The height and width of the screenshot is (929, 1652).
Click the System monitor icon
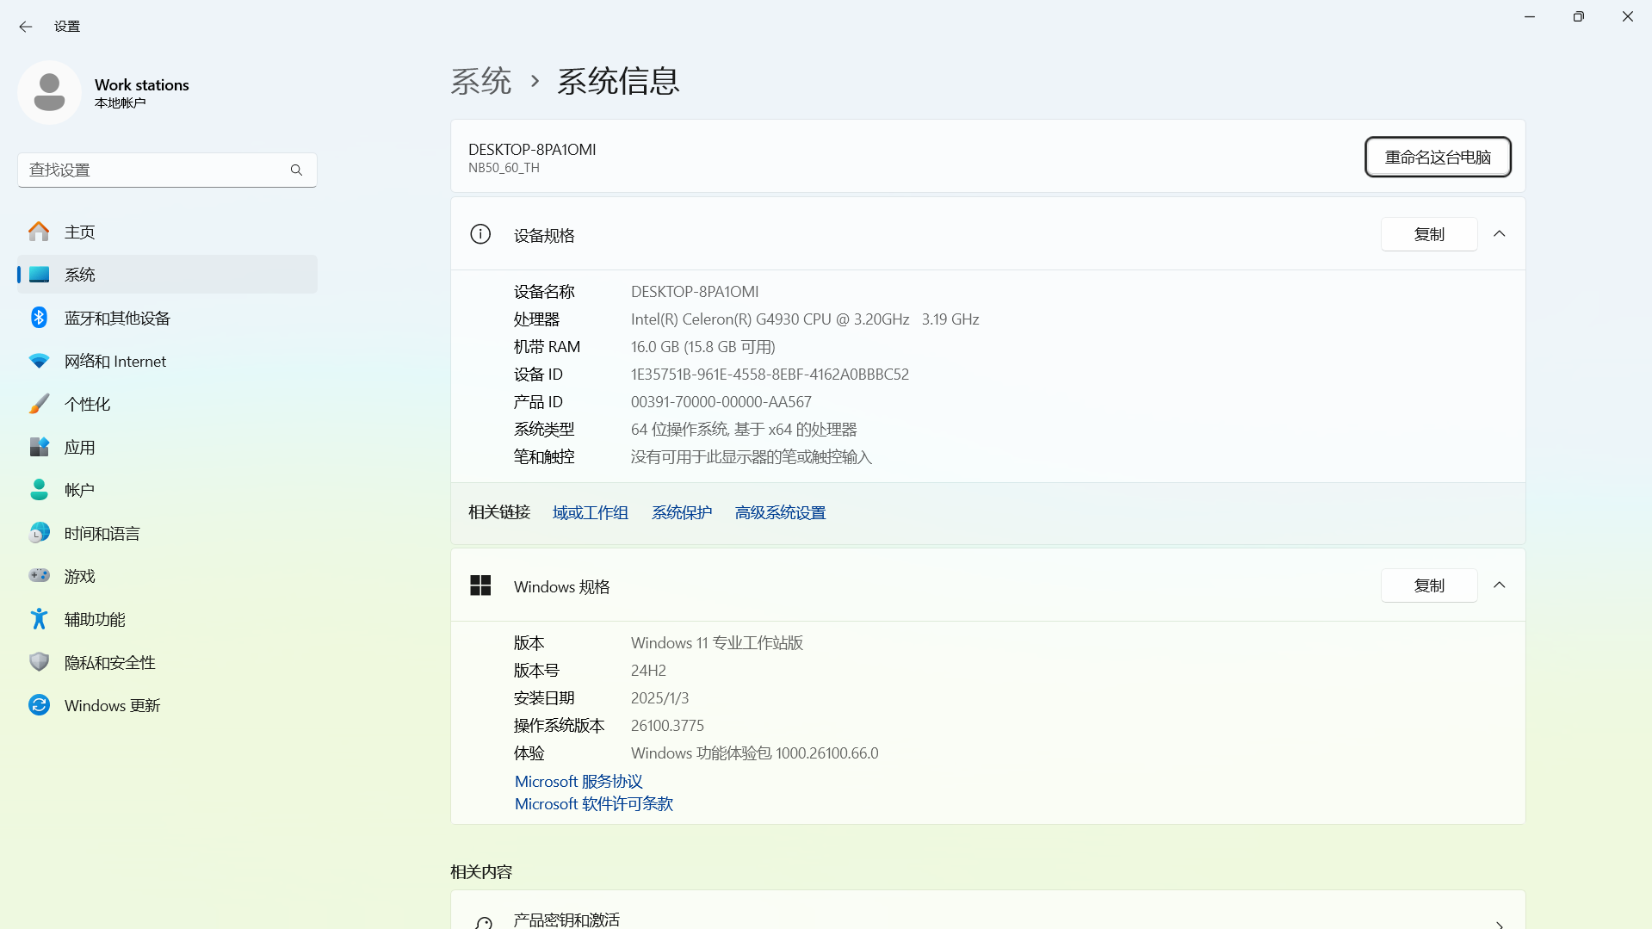click(x=39, y=275)
